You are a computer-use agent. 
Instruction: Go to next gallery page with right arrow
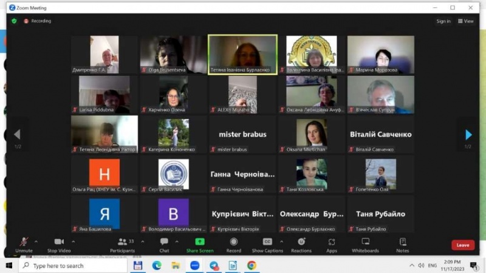468,135
